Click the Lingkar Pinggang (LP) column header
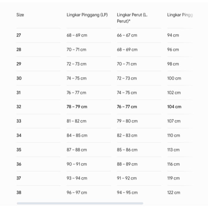Viewport: 208px width, 208px height. (x=87, y=15)
